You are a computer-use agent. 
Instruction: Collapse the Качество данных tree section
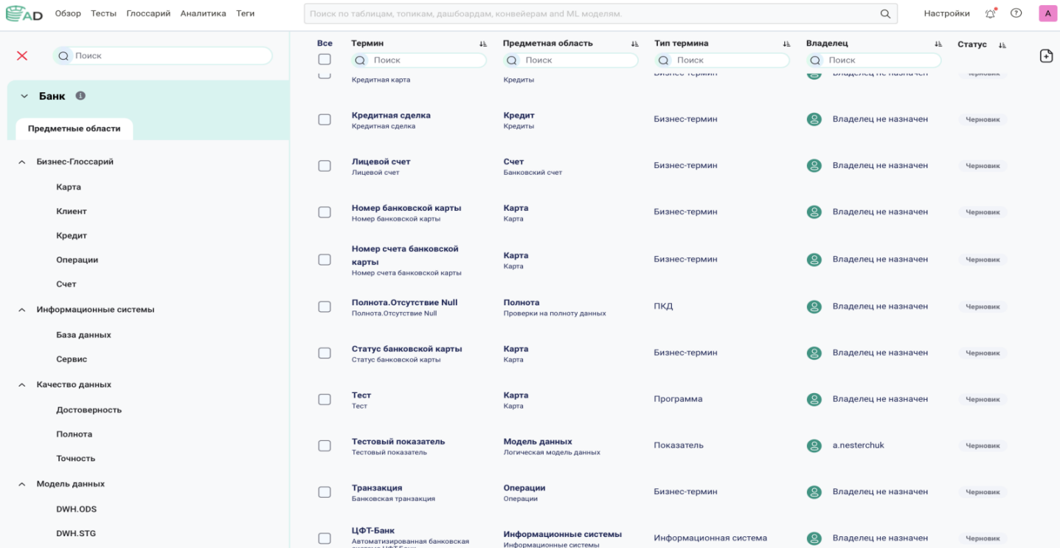[22, 385]
